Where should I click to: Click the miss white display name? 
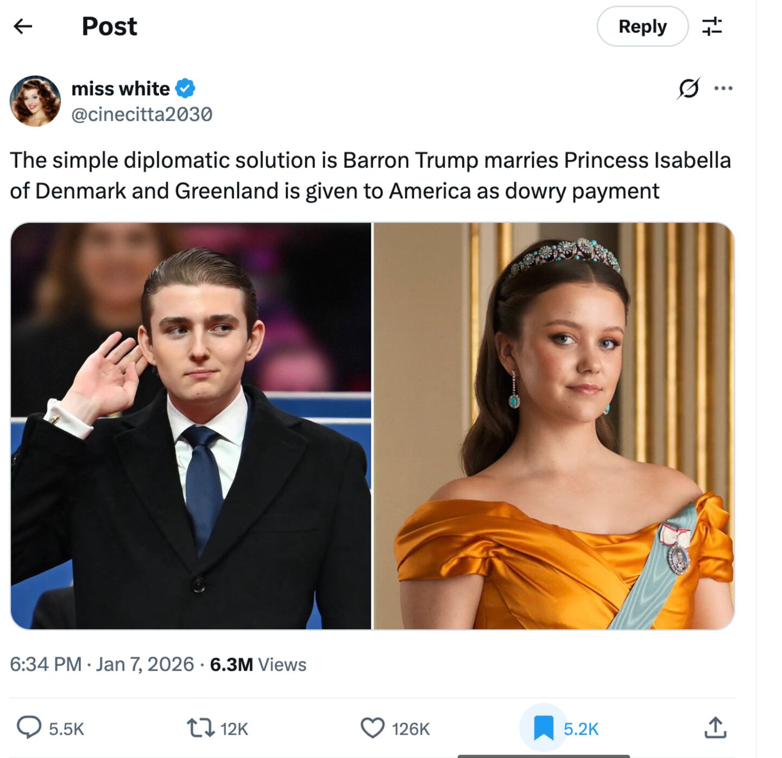(121, 88)
